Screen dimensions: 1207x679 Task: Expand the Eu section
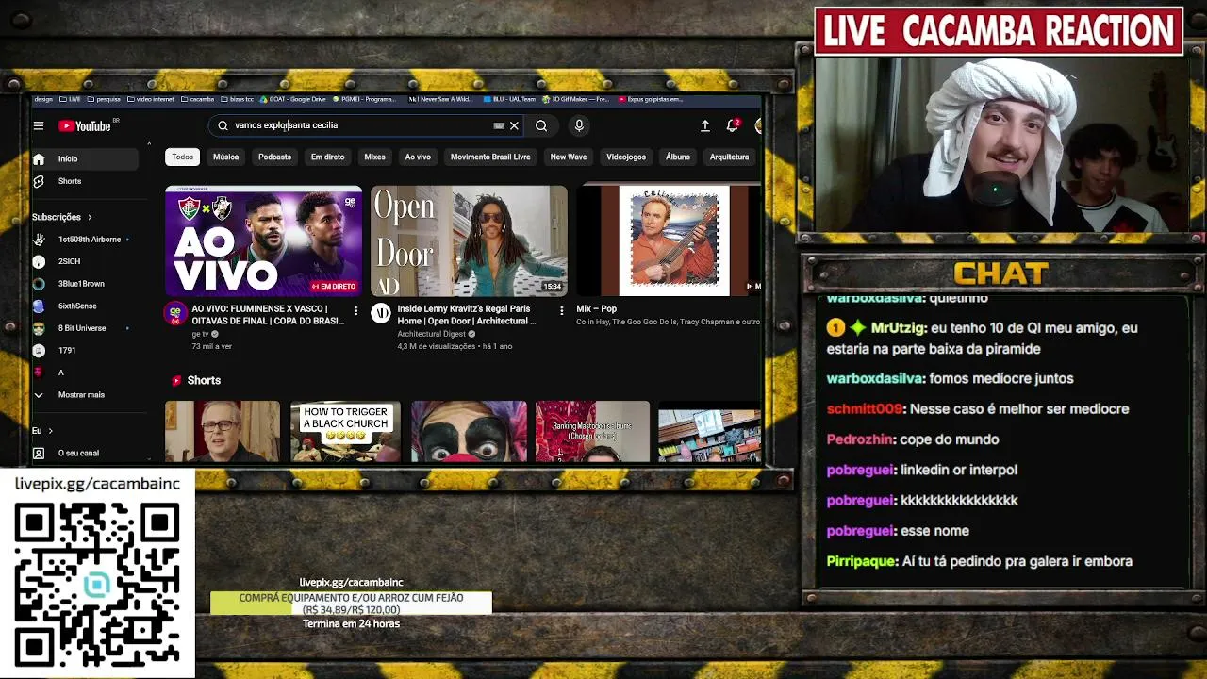point(42,431)
